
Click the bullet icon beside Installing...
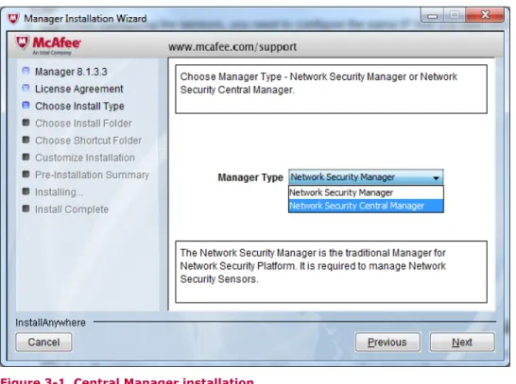[x=26, y=191]
